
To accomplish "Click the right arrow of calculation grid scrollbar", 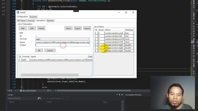I will click(x=91, y=75).
